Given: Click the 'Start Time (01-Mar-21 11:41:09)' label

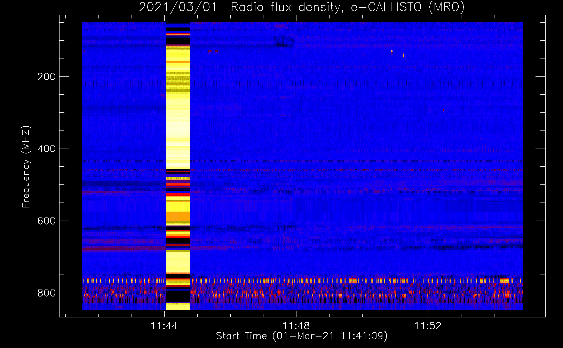Looking at the screenshot, I should coord(302,336).
